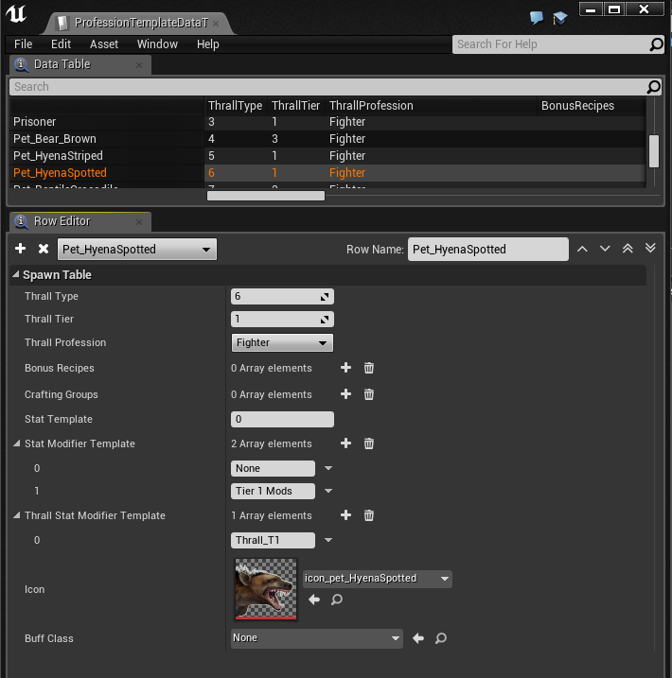
Task: Click the remove row X icon
Action: tap(44, 249)
